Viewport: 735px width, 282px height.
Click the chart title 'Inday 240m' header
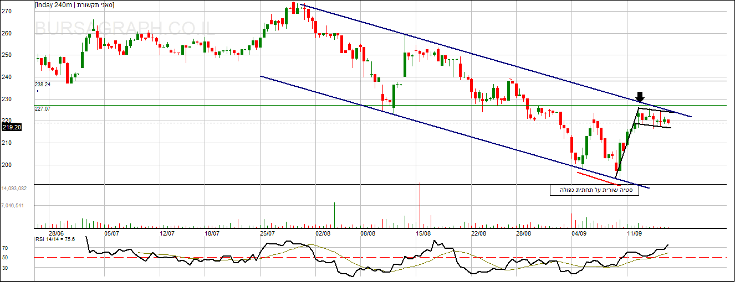click(74, 4)
